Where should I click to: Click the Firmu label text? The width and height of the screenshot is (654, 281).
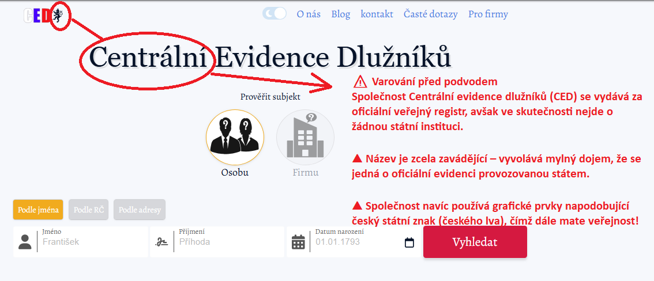click(305, 172)
